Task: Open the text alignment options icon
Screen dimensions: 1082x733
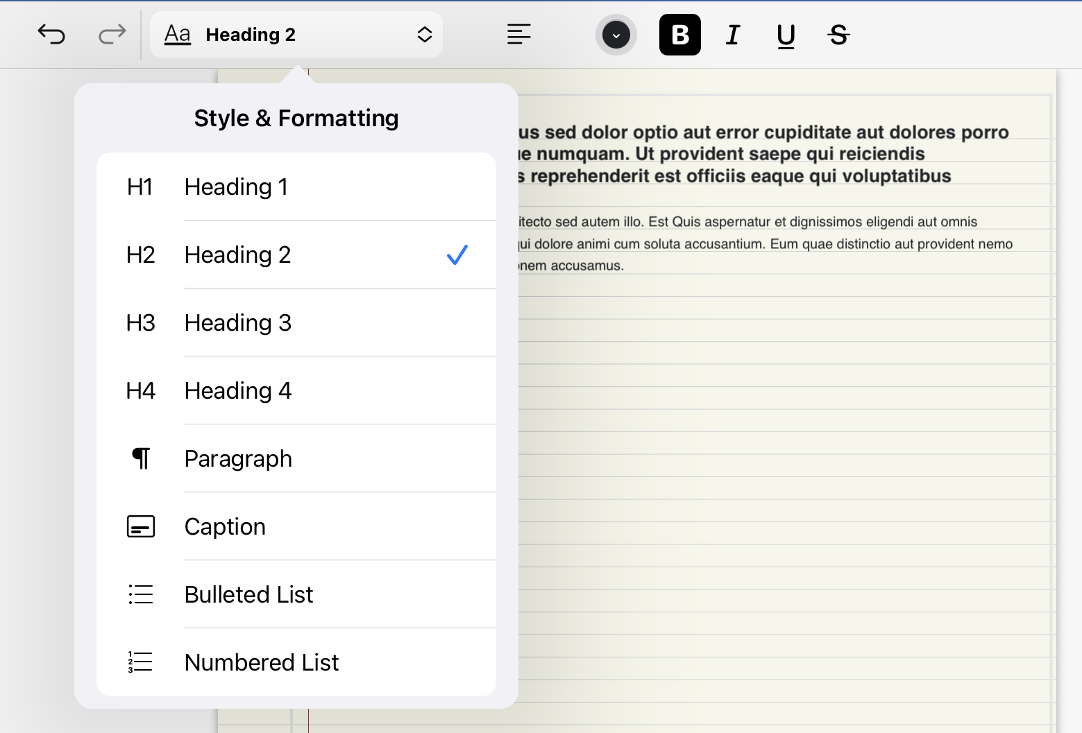Action: pyautogui.click(x=518, y=34)
